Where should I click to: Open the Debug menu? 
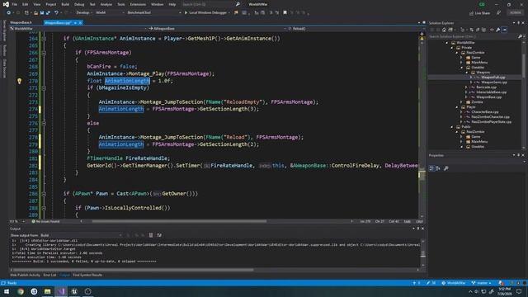click(79, 4)
